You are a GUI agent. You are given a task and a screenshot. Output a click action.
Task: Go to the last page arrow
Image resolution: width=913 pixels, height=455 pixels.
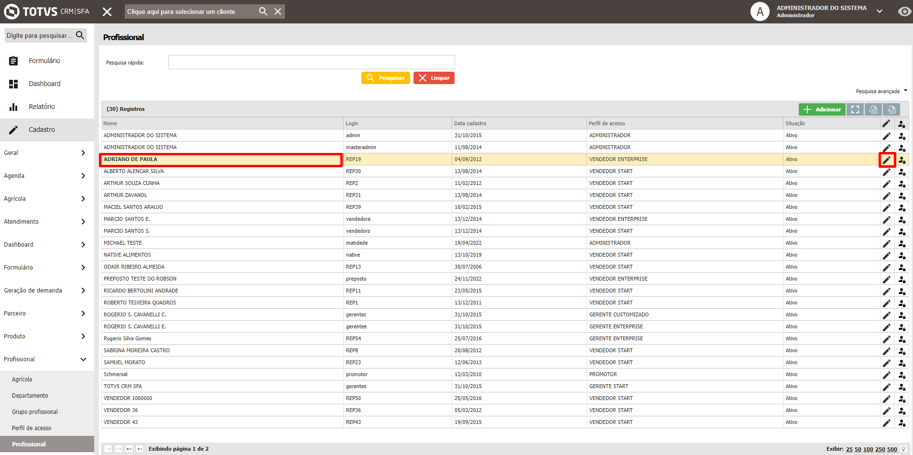point(140,449)
